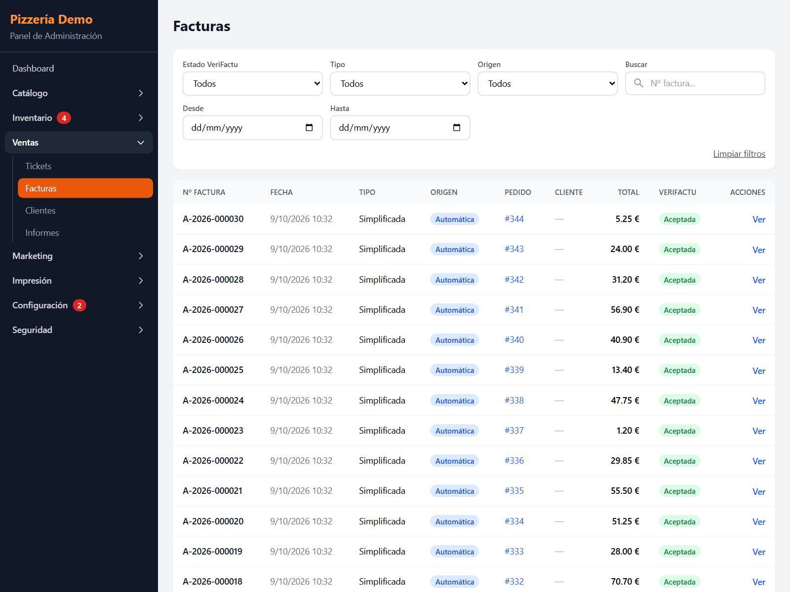Image resolution: width=790 pixels, height=592 pixels.
Task: Expand the Seguridad section chevron
Action: click(141, 330)
